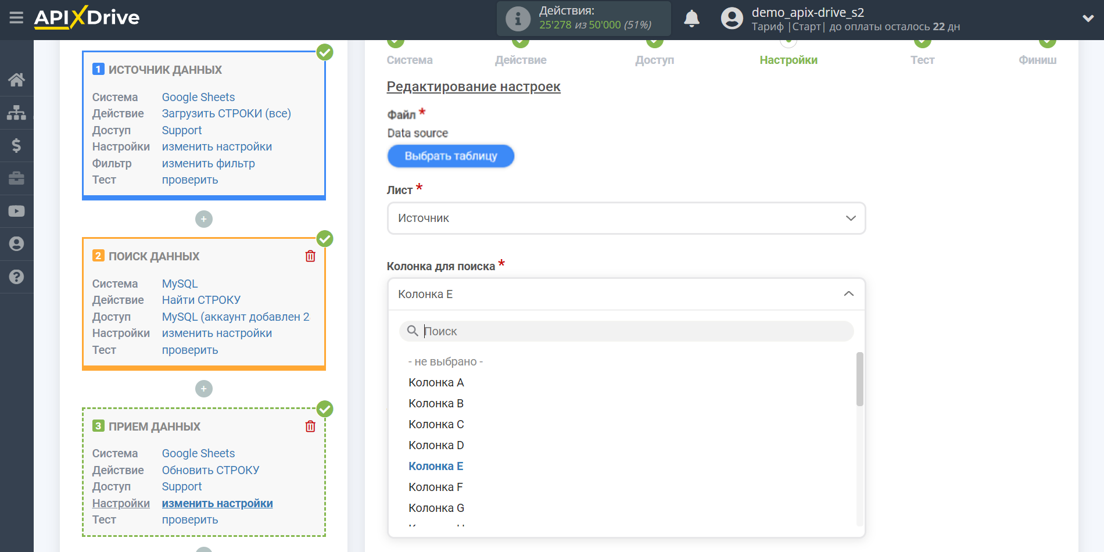The height and width of the screenshot is (552, 1104).
Task: Click the Выбрать таблицу button
Action: click(x=451, y=156)
